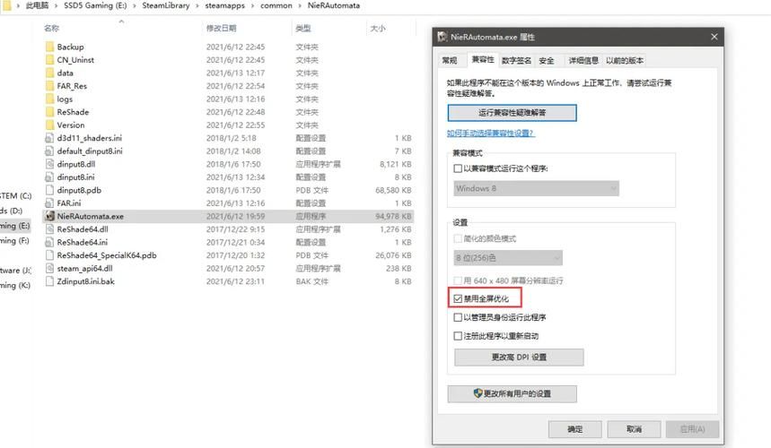
Task: Click 此电脑 in the address bar
Action: click(x=37, y=6)
